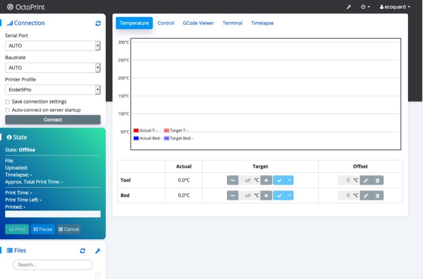Toggle Auto-connect on server startup
Image resolution: width=423 pixels, height=279 pixels.
7,110
